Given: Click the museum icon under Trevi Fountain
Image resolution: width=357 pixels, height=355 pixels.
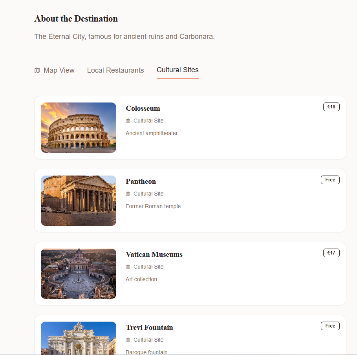Looking at the screenshot, I should pos(128,340).
